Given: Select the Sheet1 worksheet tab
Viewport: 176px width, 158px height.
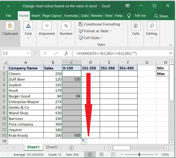Looking at the screenshot, I should point(33,147).
